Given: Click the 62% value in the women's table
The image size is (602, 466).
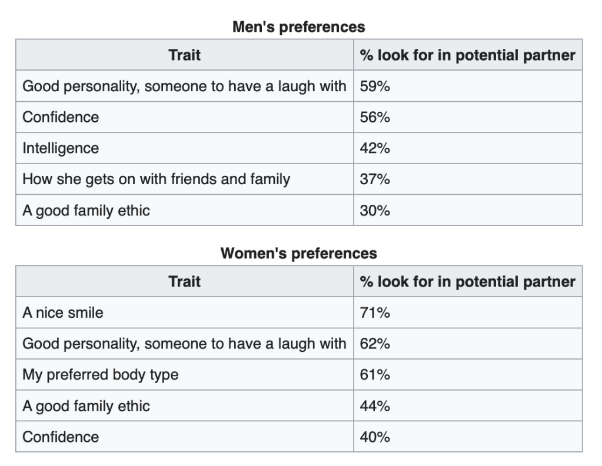Looking at the screenshot, I should [x=375, y=344].
